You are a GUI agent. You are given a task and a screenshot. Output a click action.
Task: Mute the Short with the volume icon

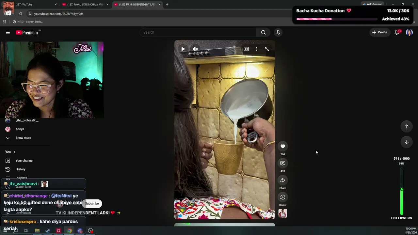click(x=195, y=49)
